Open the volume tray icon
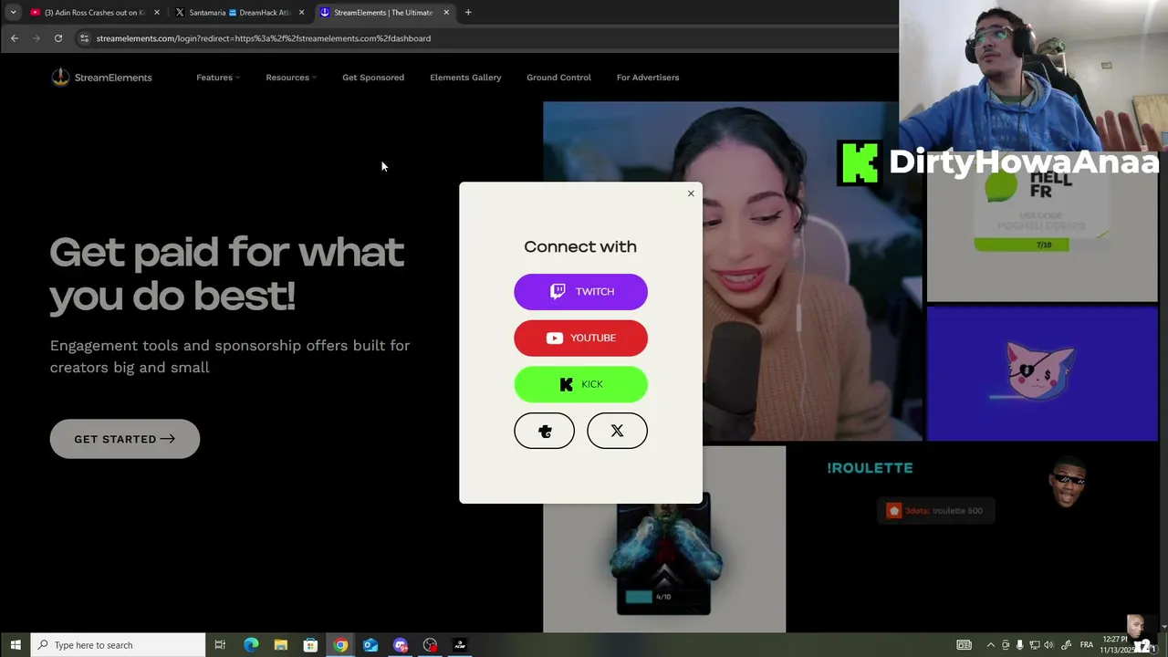 (x=1048, y=645)
